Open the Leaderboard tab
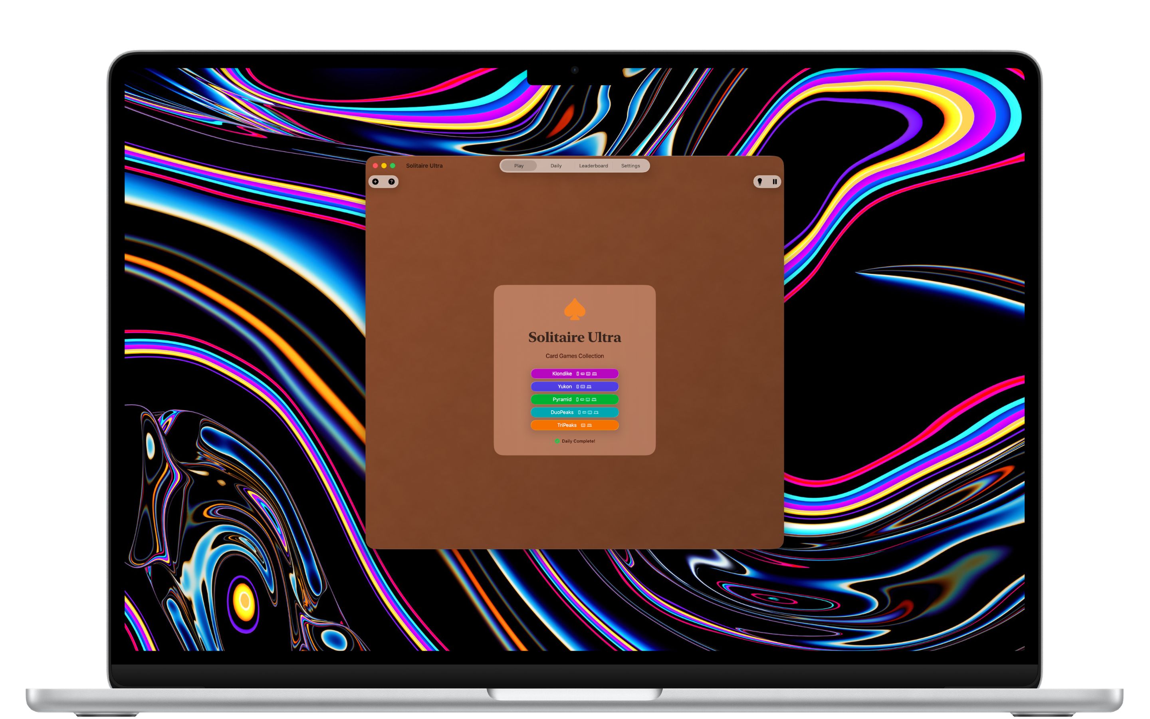Image resolution: width=1150 pixels, height=719 pixels. 593,166
